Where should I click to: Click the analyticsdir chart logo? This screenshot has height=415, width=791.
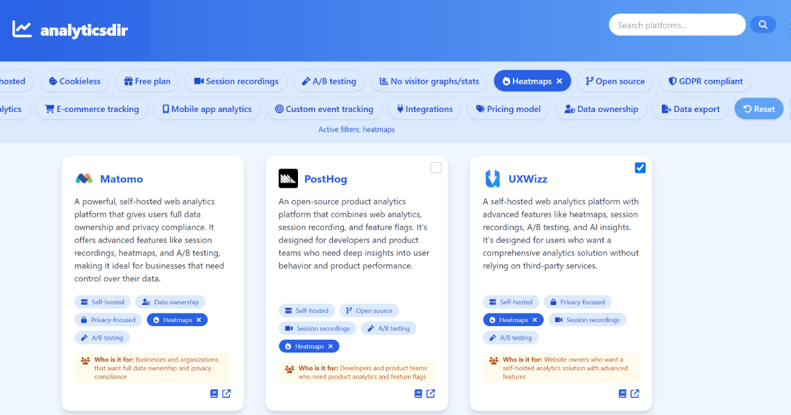tap(22, 30)
